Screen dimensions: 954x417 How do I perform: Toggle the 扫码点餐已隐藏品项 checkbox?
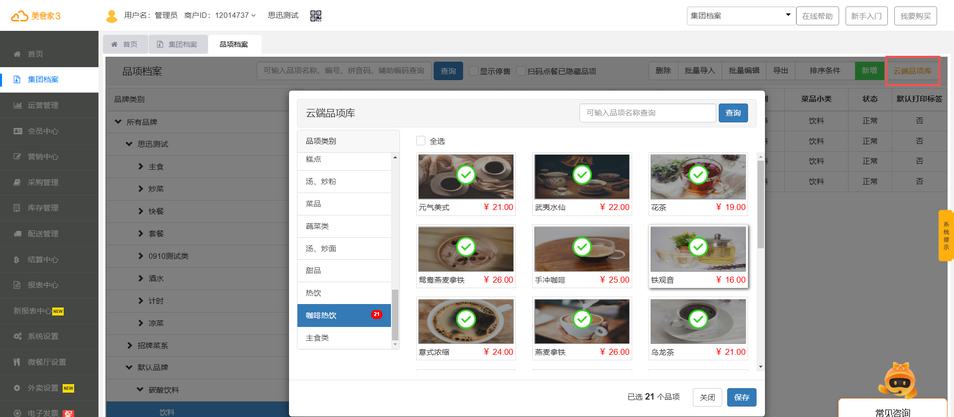point(521,71)
